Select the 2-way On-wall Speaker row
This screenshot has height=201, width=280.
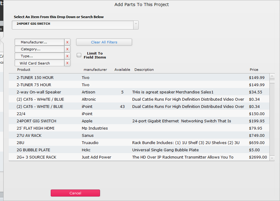coord(91,92)
